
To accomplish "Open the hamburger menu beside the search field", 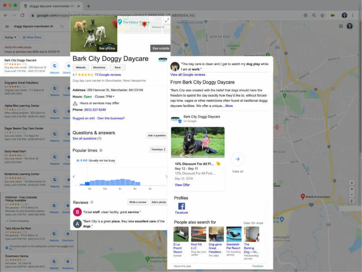I will 7,26.
